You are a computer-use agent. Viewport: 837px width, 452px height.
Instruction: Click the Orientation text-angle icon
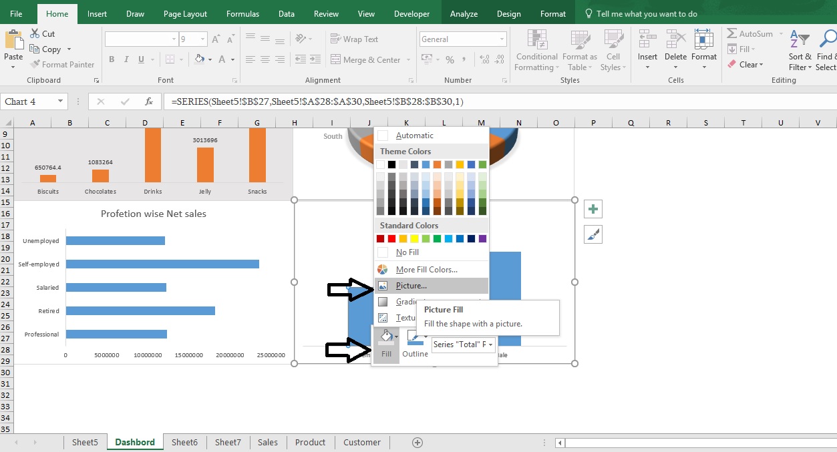click(302, 39)
